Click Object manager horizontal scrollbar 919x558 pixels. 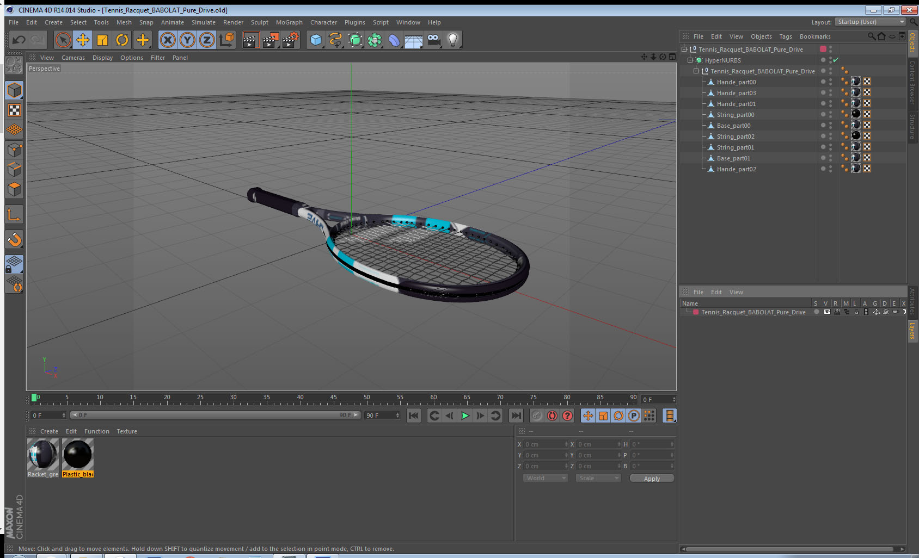789,549
